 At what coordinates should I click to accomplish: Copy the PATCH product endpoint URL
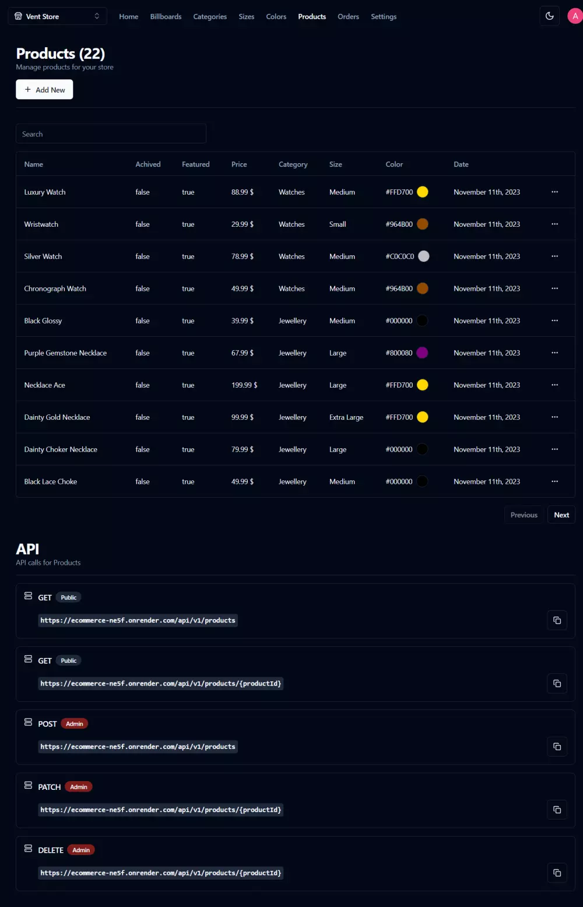(557, 810)
